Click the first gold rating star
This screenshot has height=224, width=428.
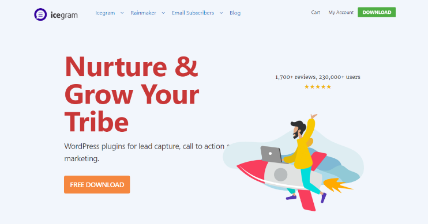tap(306, 86)
